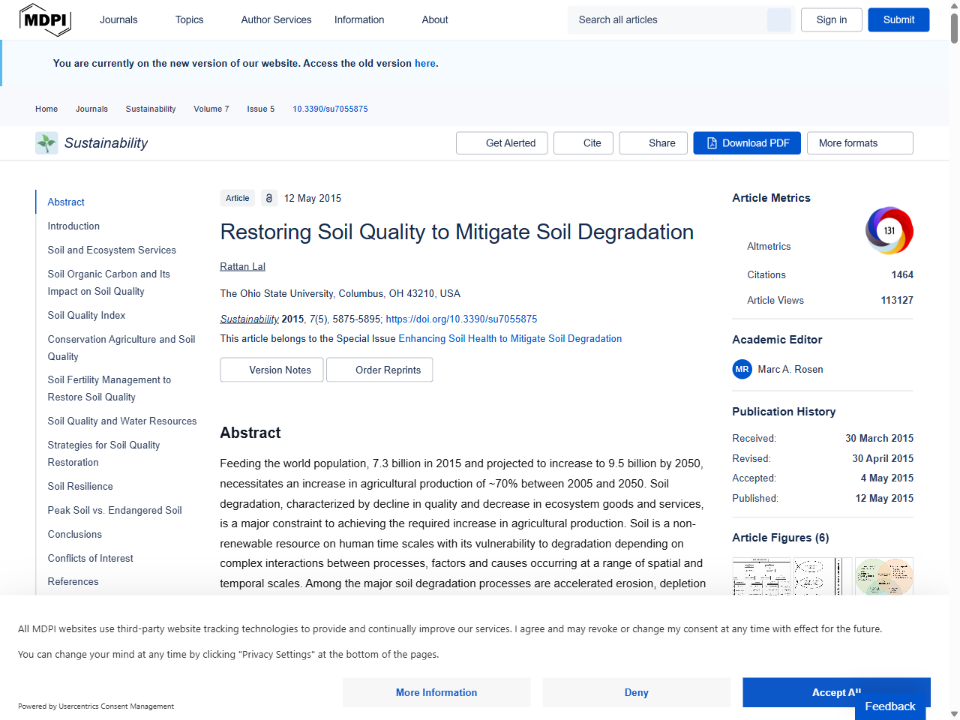Screen dimensions: 960x720
Task: Accept all tracking cookies
Action: 836,692
